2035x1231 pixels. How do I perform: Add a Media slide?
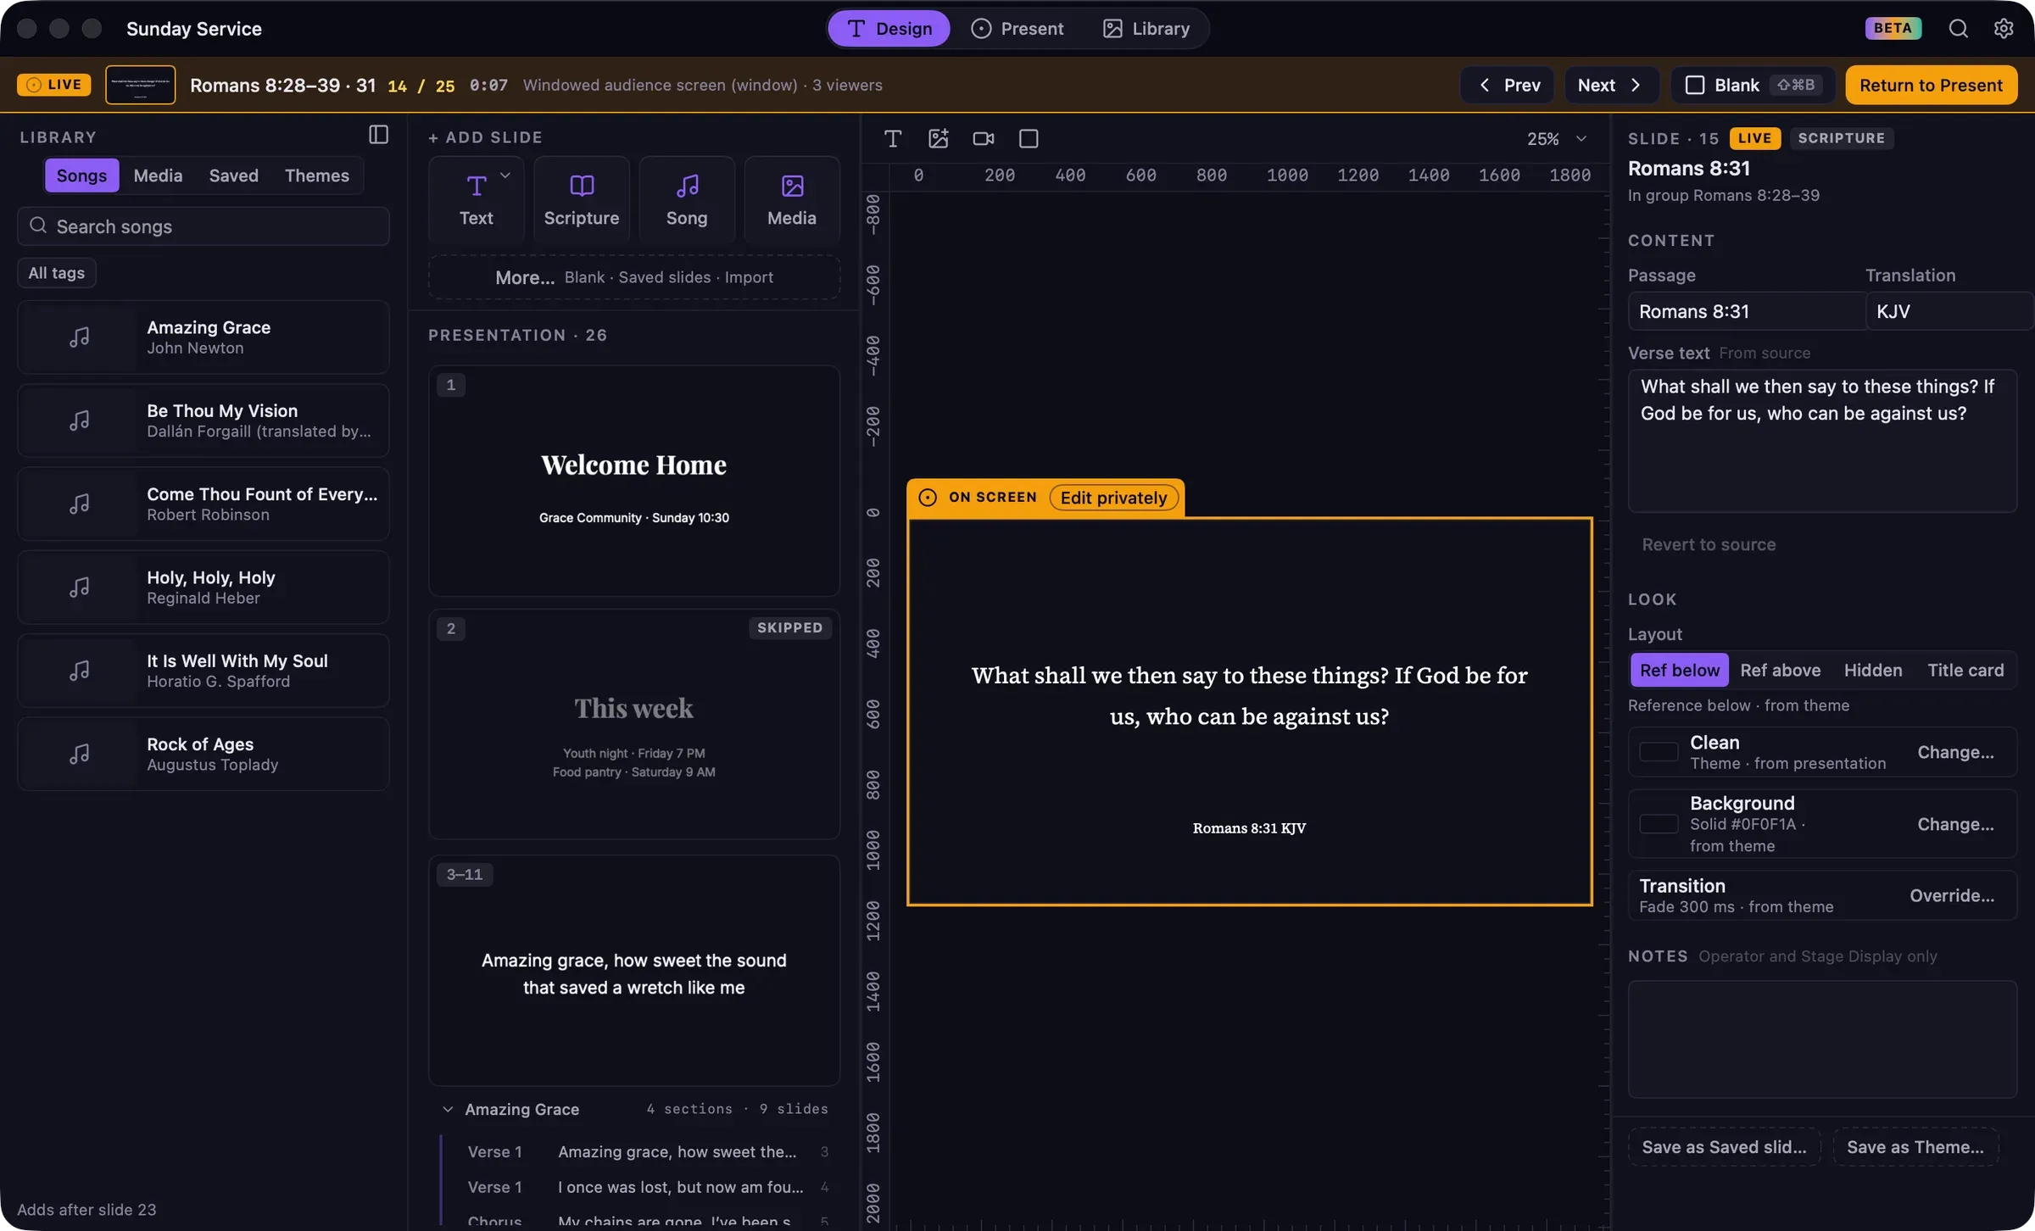(792, 200)
